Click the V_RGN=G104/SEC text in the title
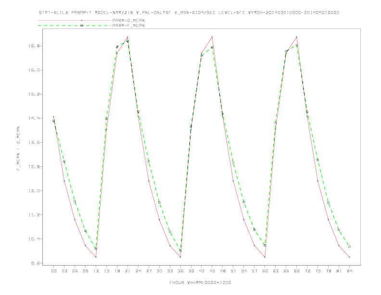The height and width of the screenshot is (295, 381). coord(195,13)
